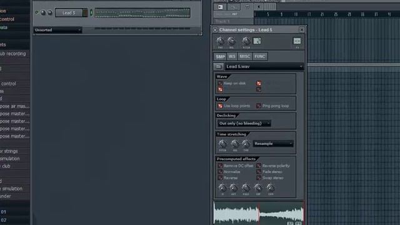Click the Lead 5 step pattern strip

pyautogui.click(x=142, y=12)
